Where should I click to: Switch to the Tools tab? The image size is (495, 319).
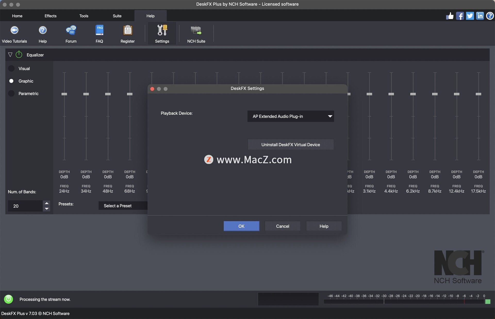point(84,16)
